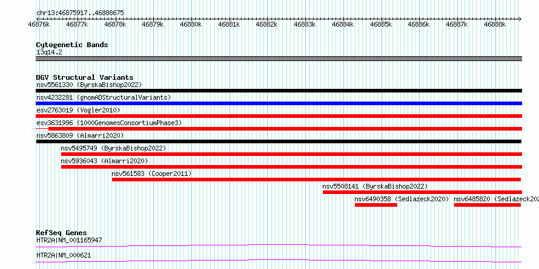The width and height of the screenshot is (539, 269).
Task: Open the esv2763019 (Vogler2010) variant label
Action: (x=78, y=110)
